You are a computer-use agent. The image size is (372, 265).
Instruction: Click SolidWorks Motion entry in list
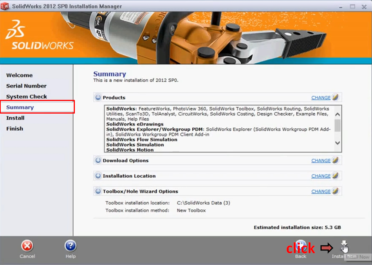[x=130, y=150]
